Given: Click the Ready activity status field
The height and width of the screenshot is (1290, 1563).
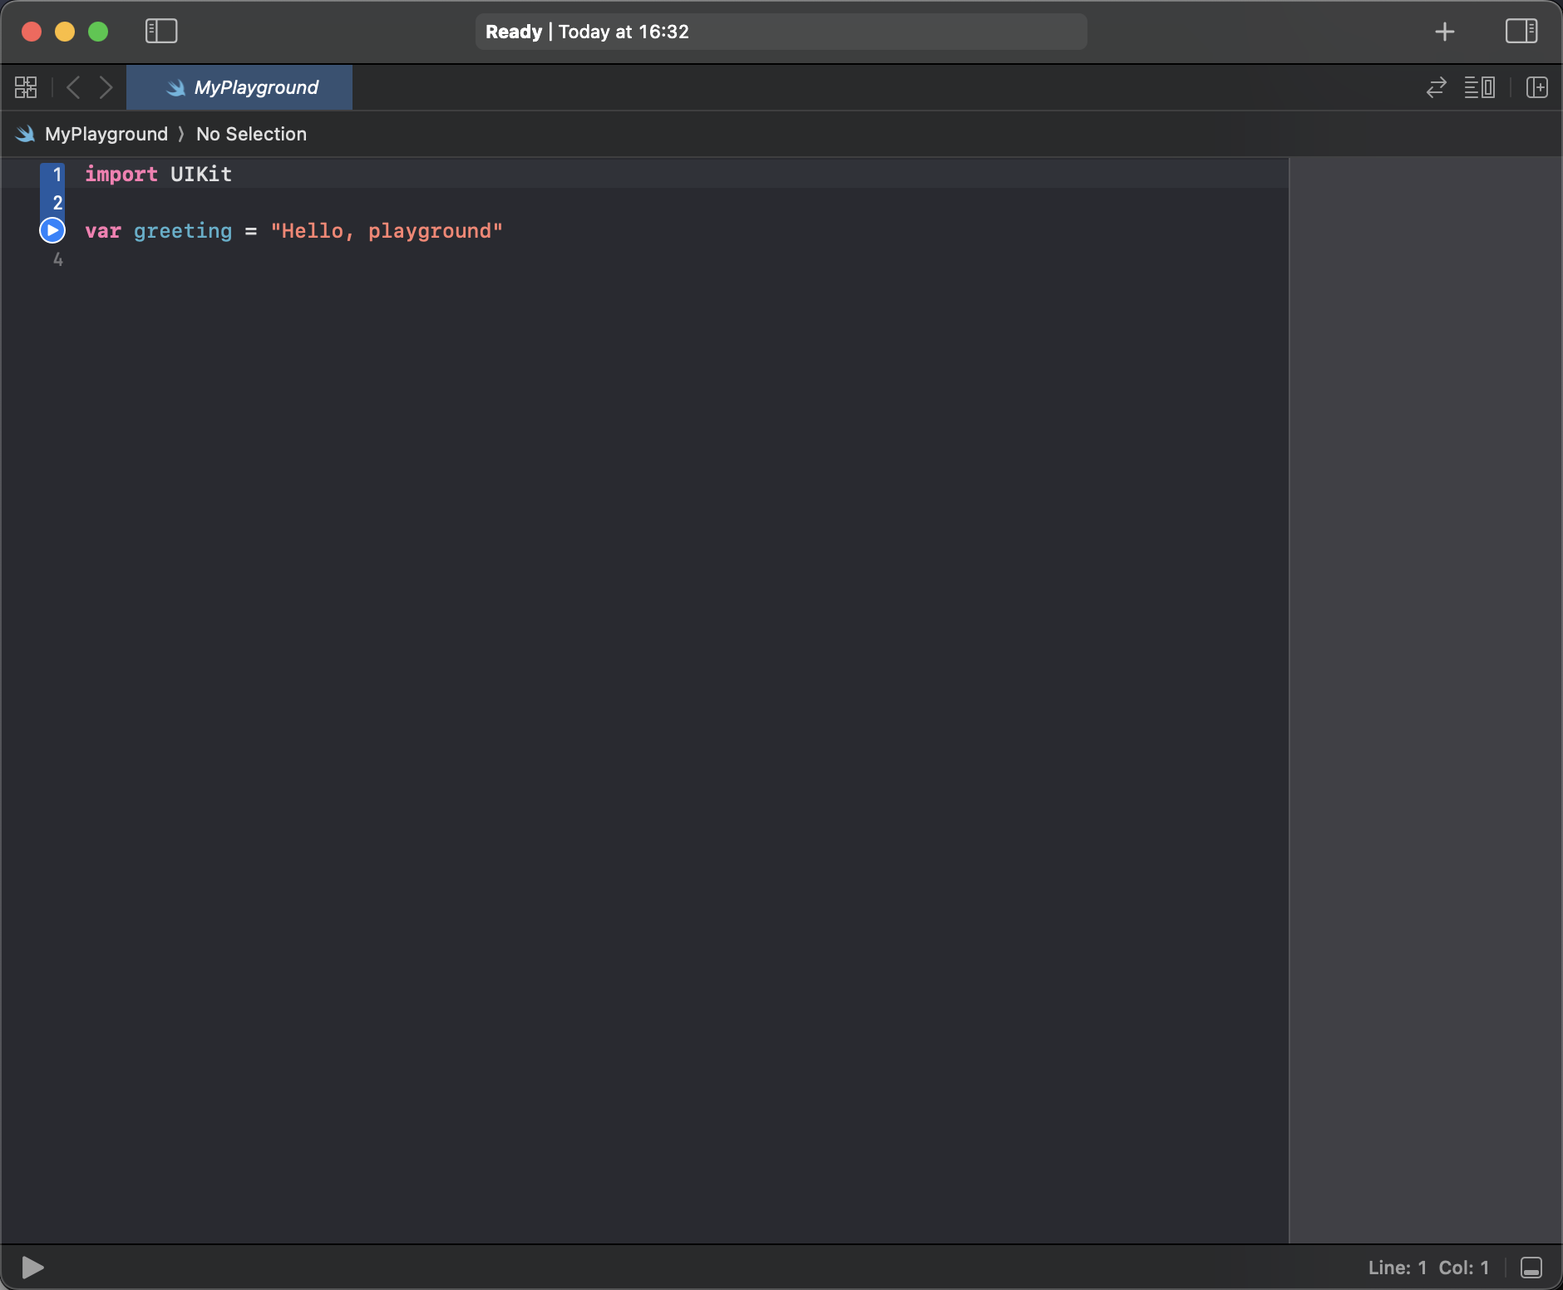Looking at the screenshot, I should pyautogui.click(x=781, y=32).
